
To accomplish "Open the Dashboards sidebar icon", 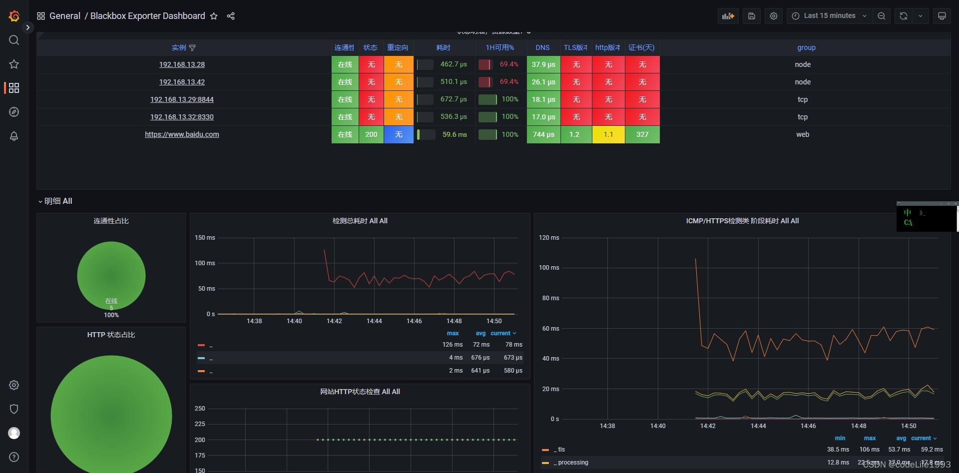I will click(x=14, y=88).
